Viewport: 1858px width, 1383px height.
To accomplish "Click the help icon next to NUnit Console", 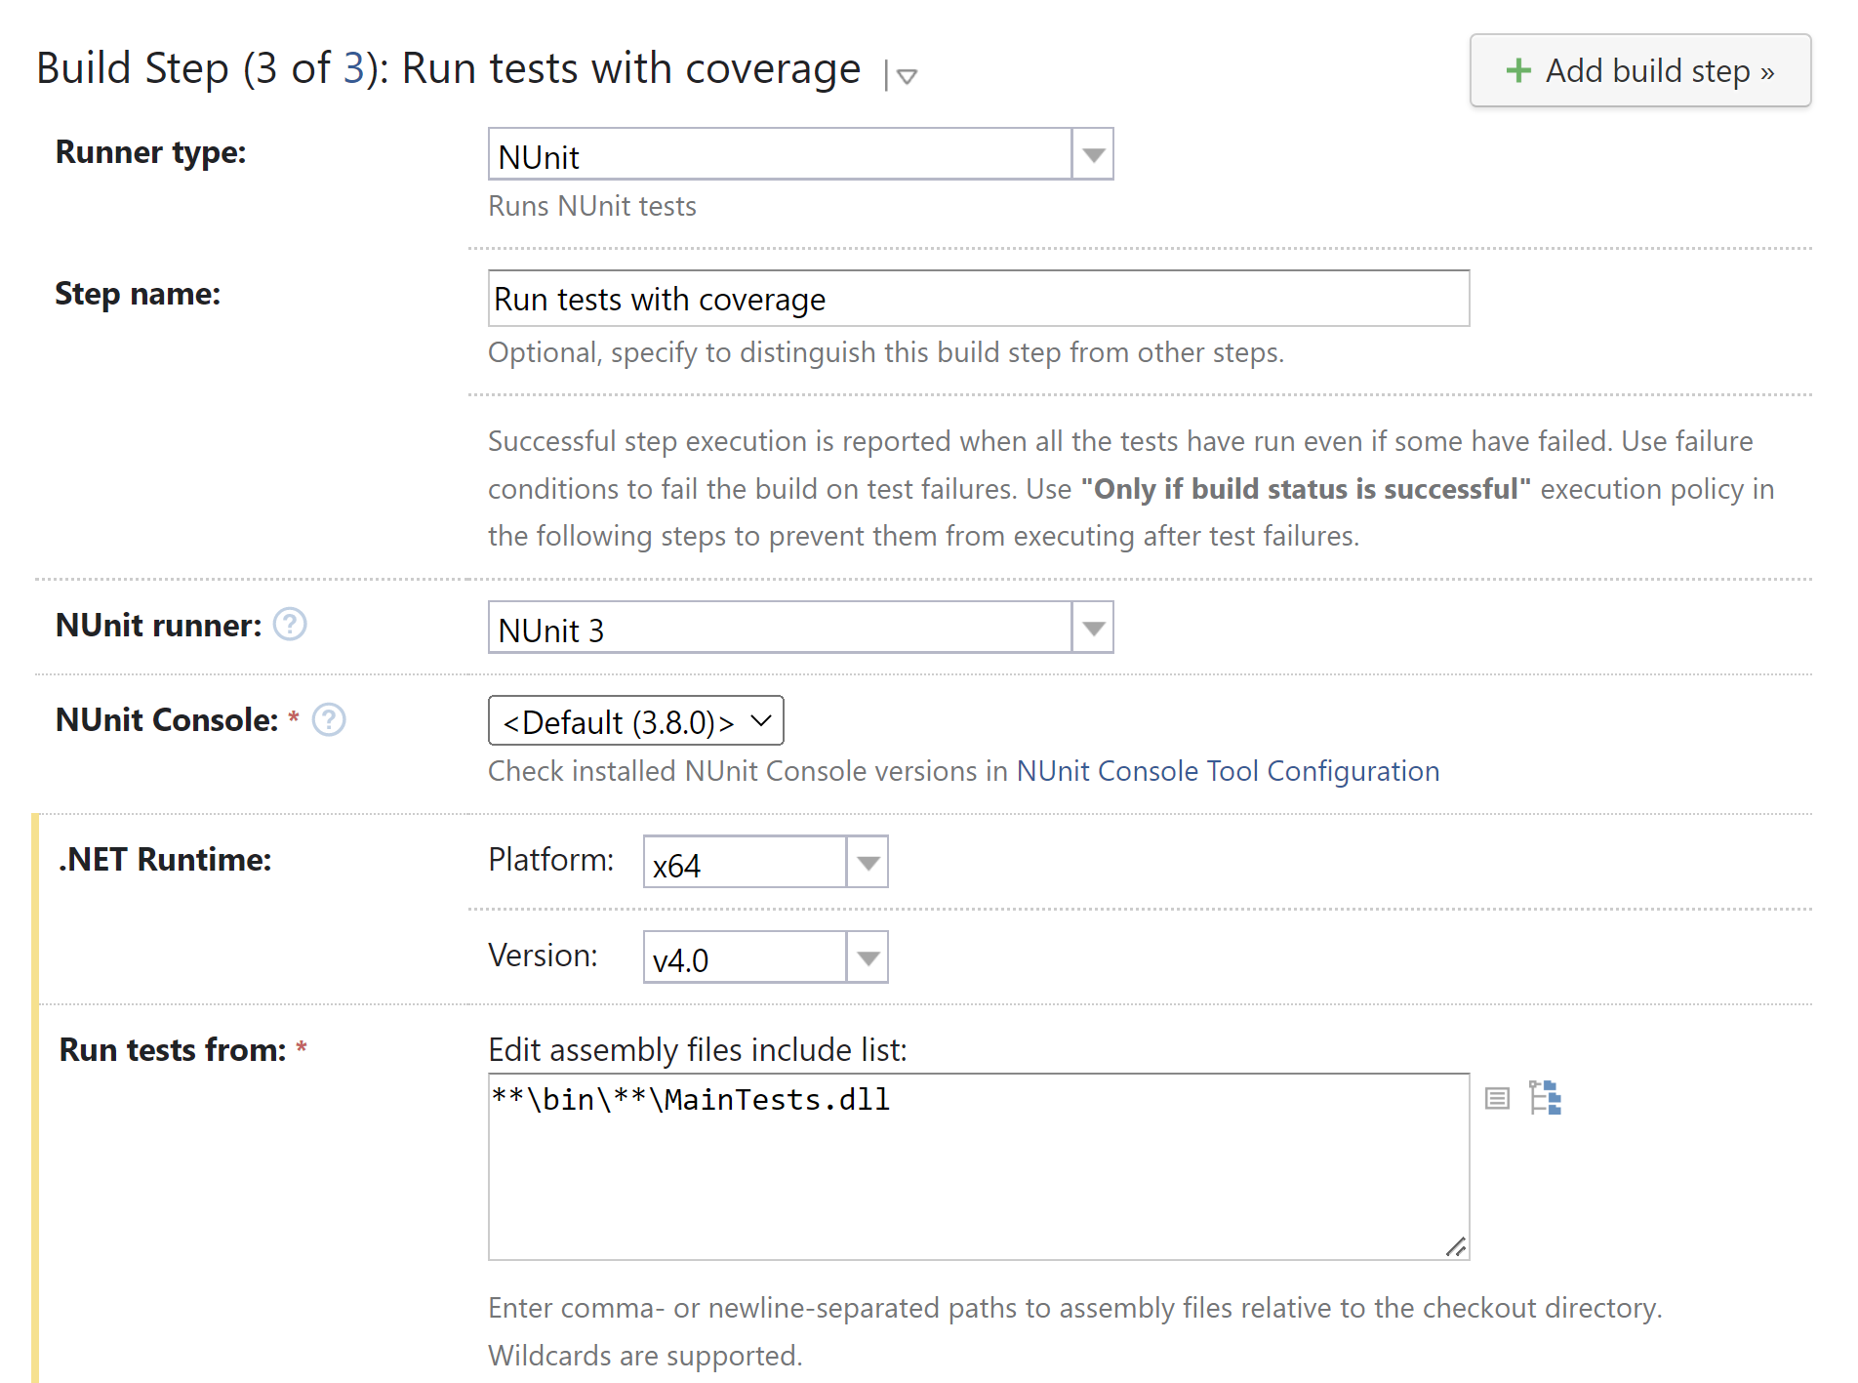I will click(x=330, y=719).
